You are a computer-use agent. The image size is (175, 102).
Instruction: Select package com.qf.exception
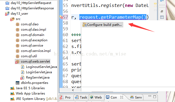click(x=34, y=40)
